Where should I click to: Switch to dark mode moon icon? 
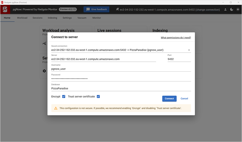232,9
